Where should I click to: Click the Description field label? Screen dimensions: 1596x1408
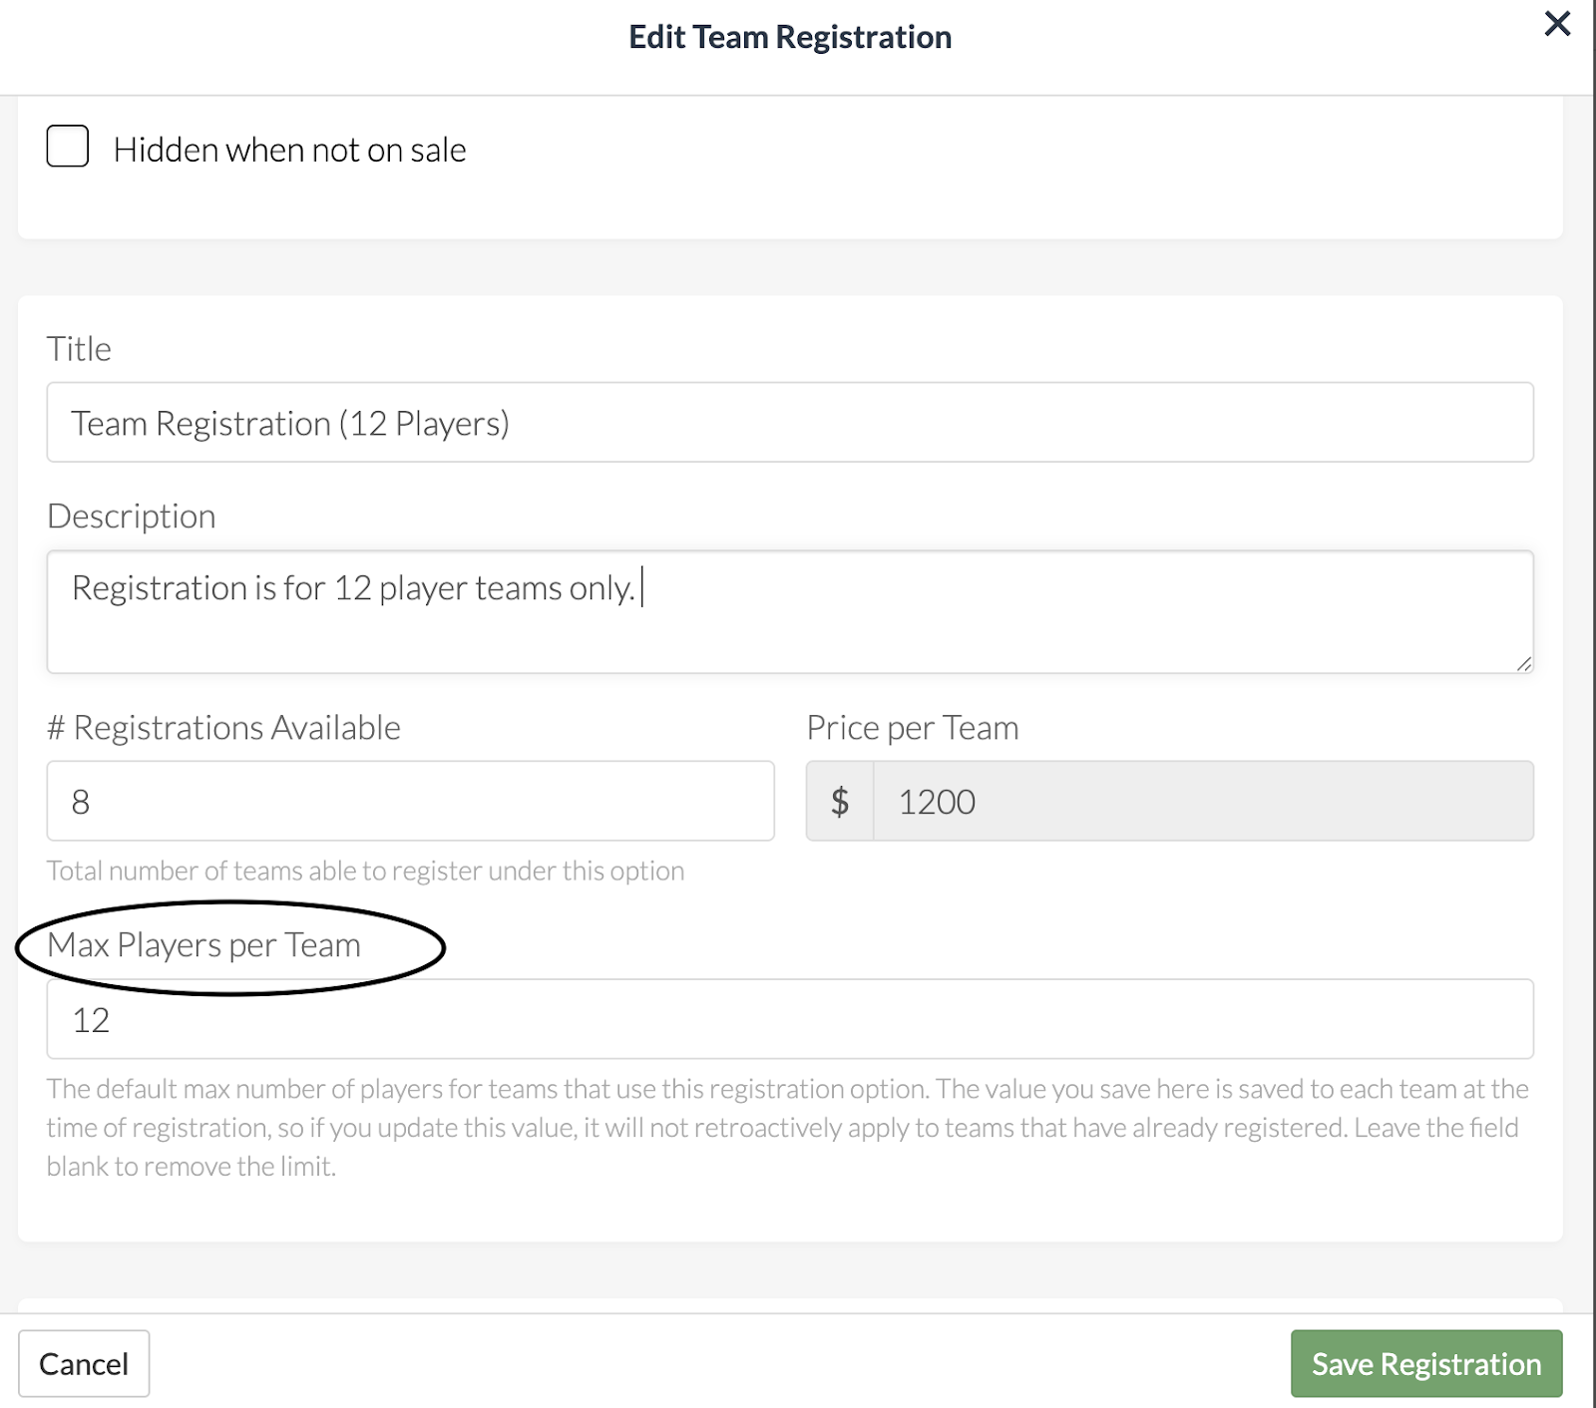(x=131, y=517)
